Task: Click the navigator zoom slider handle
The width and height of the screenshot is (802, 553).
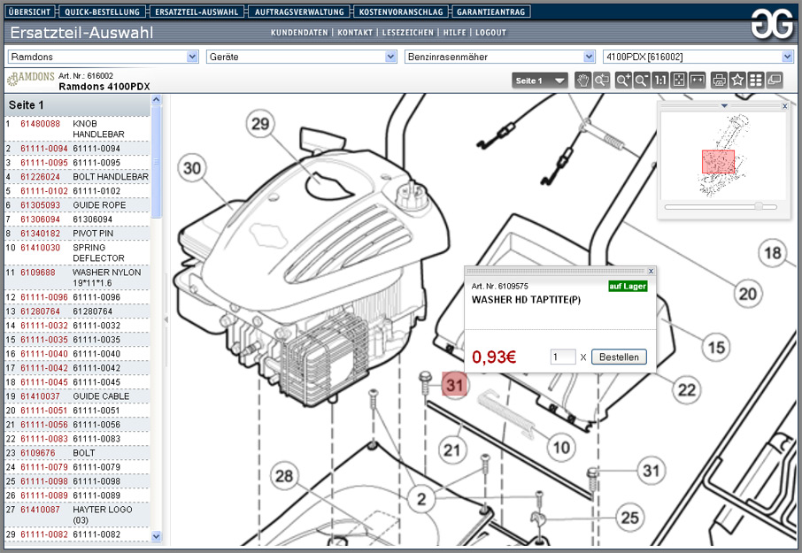Action: point(759,206)
